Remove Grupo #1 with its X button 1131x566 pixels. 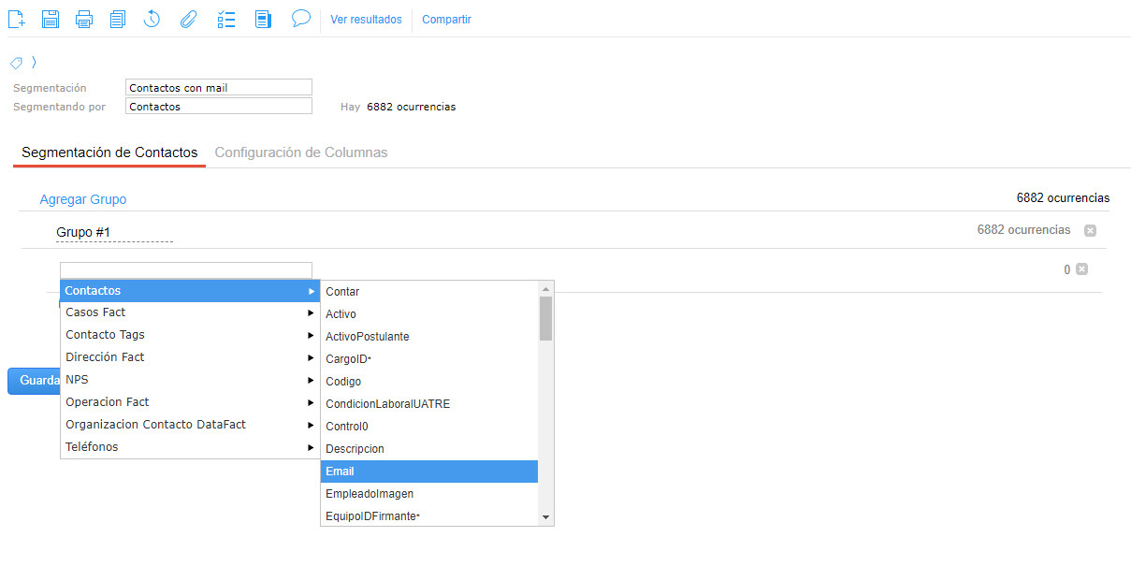point(1090,230)
